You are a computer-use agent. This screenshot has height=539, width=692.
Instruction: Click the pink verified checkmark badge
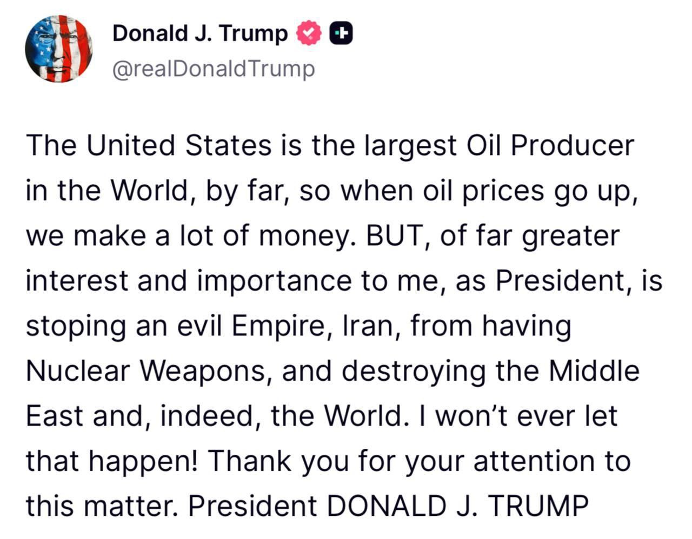coord(309,33)
